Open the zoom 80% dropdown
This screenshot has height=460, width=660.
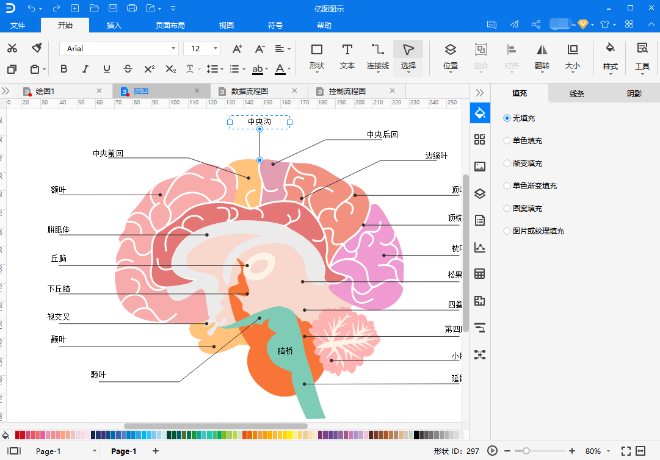(x=608, y=451)
